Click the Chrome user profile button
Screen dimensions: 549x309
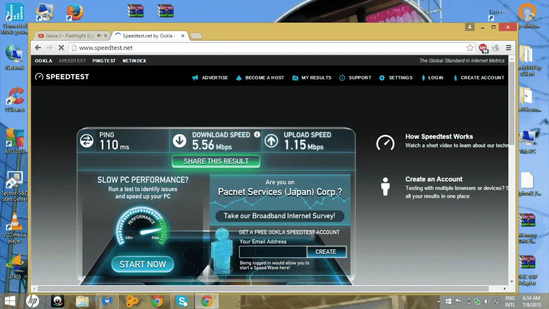pyautogui.click(x=470, y=27)
